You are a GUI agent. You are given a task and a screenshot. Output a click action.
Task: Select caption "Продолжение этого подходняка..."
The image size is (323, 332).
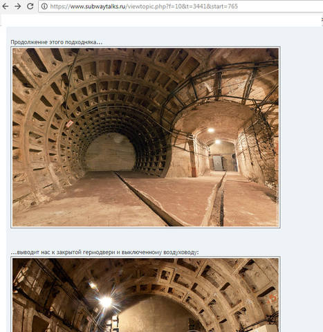coord(57,42)
